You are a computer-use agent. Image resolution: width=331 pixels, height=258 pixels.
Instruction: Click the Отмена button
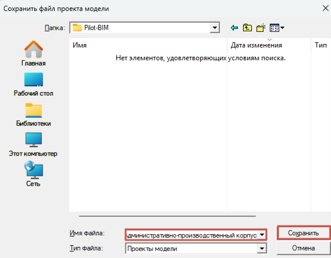(x=304, y=248)
